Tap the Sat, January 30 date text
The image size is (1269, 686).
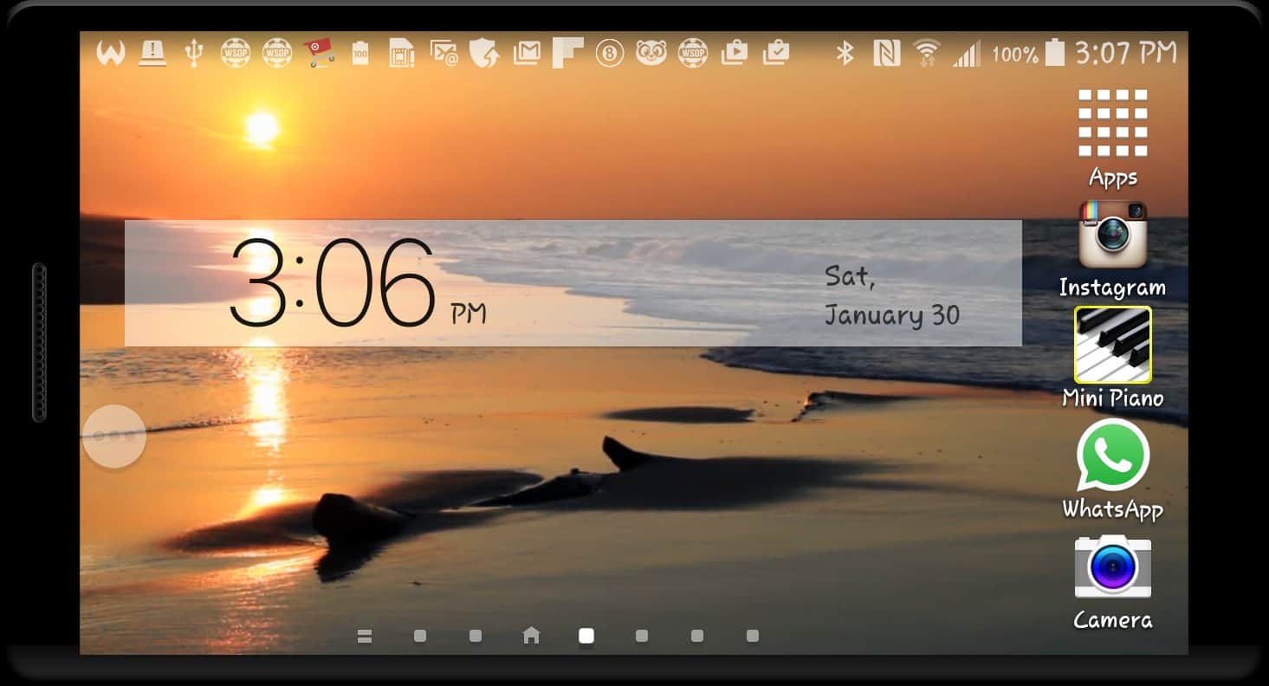coord(891,296)
